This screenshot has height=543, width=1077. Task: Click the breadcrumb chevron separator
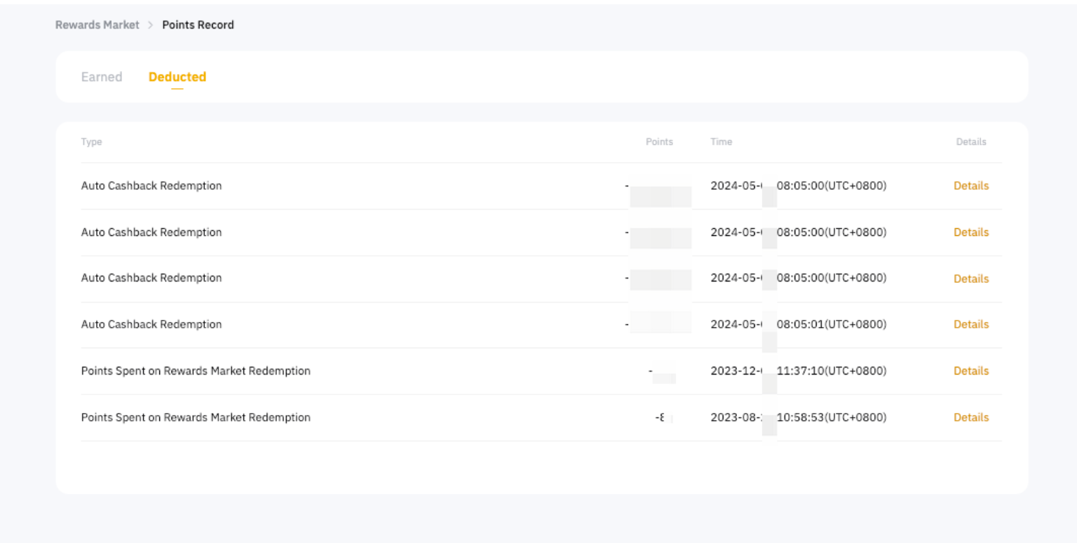click(151, 25)
